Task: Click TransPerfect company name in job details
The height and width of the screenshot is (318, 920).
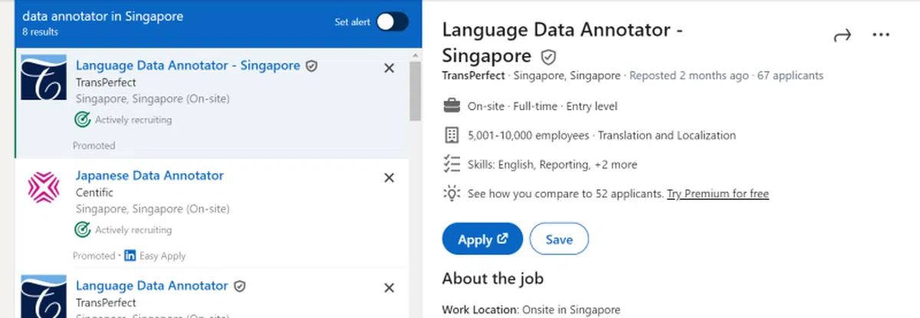Action: [x=473, y=76]
